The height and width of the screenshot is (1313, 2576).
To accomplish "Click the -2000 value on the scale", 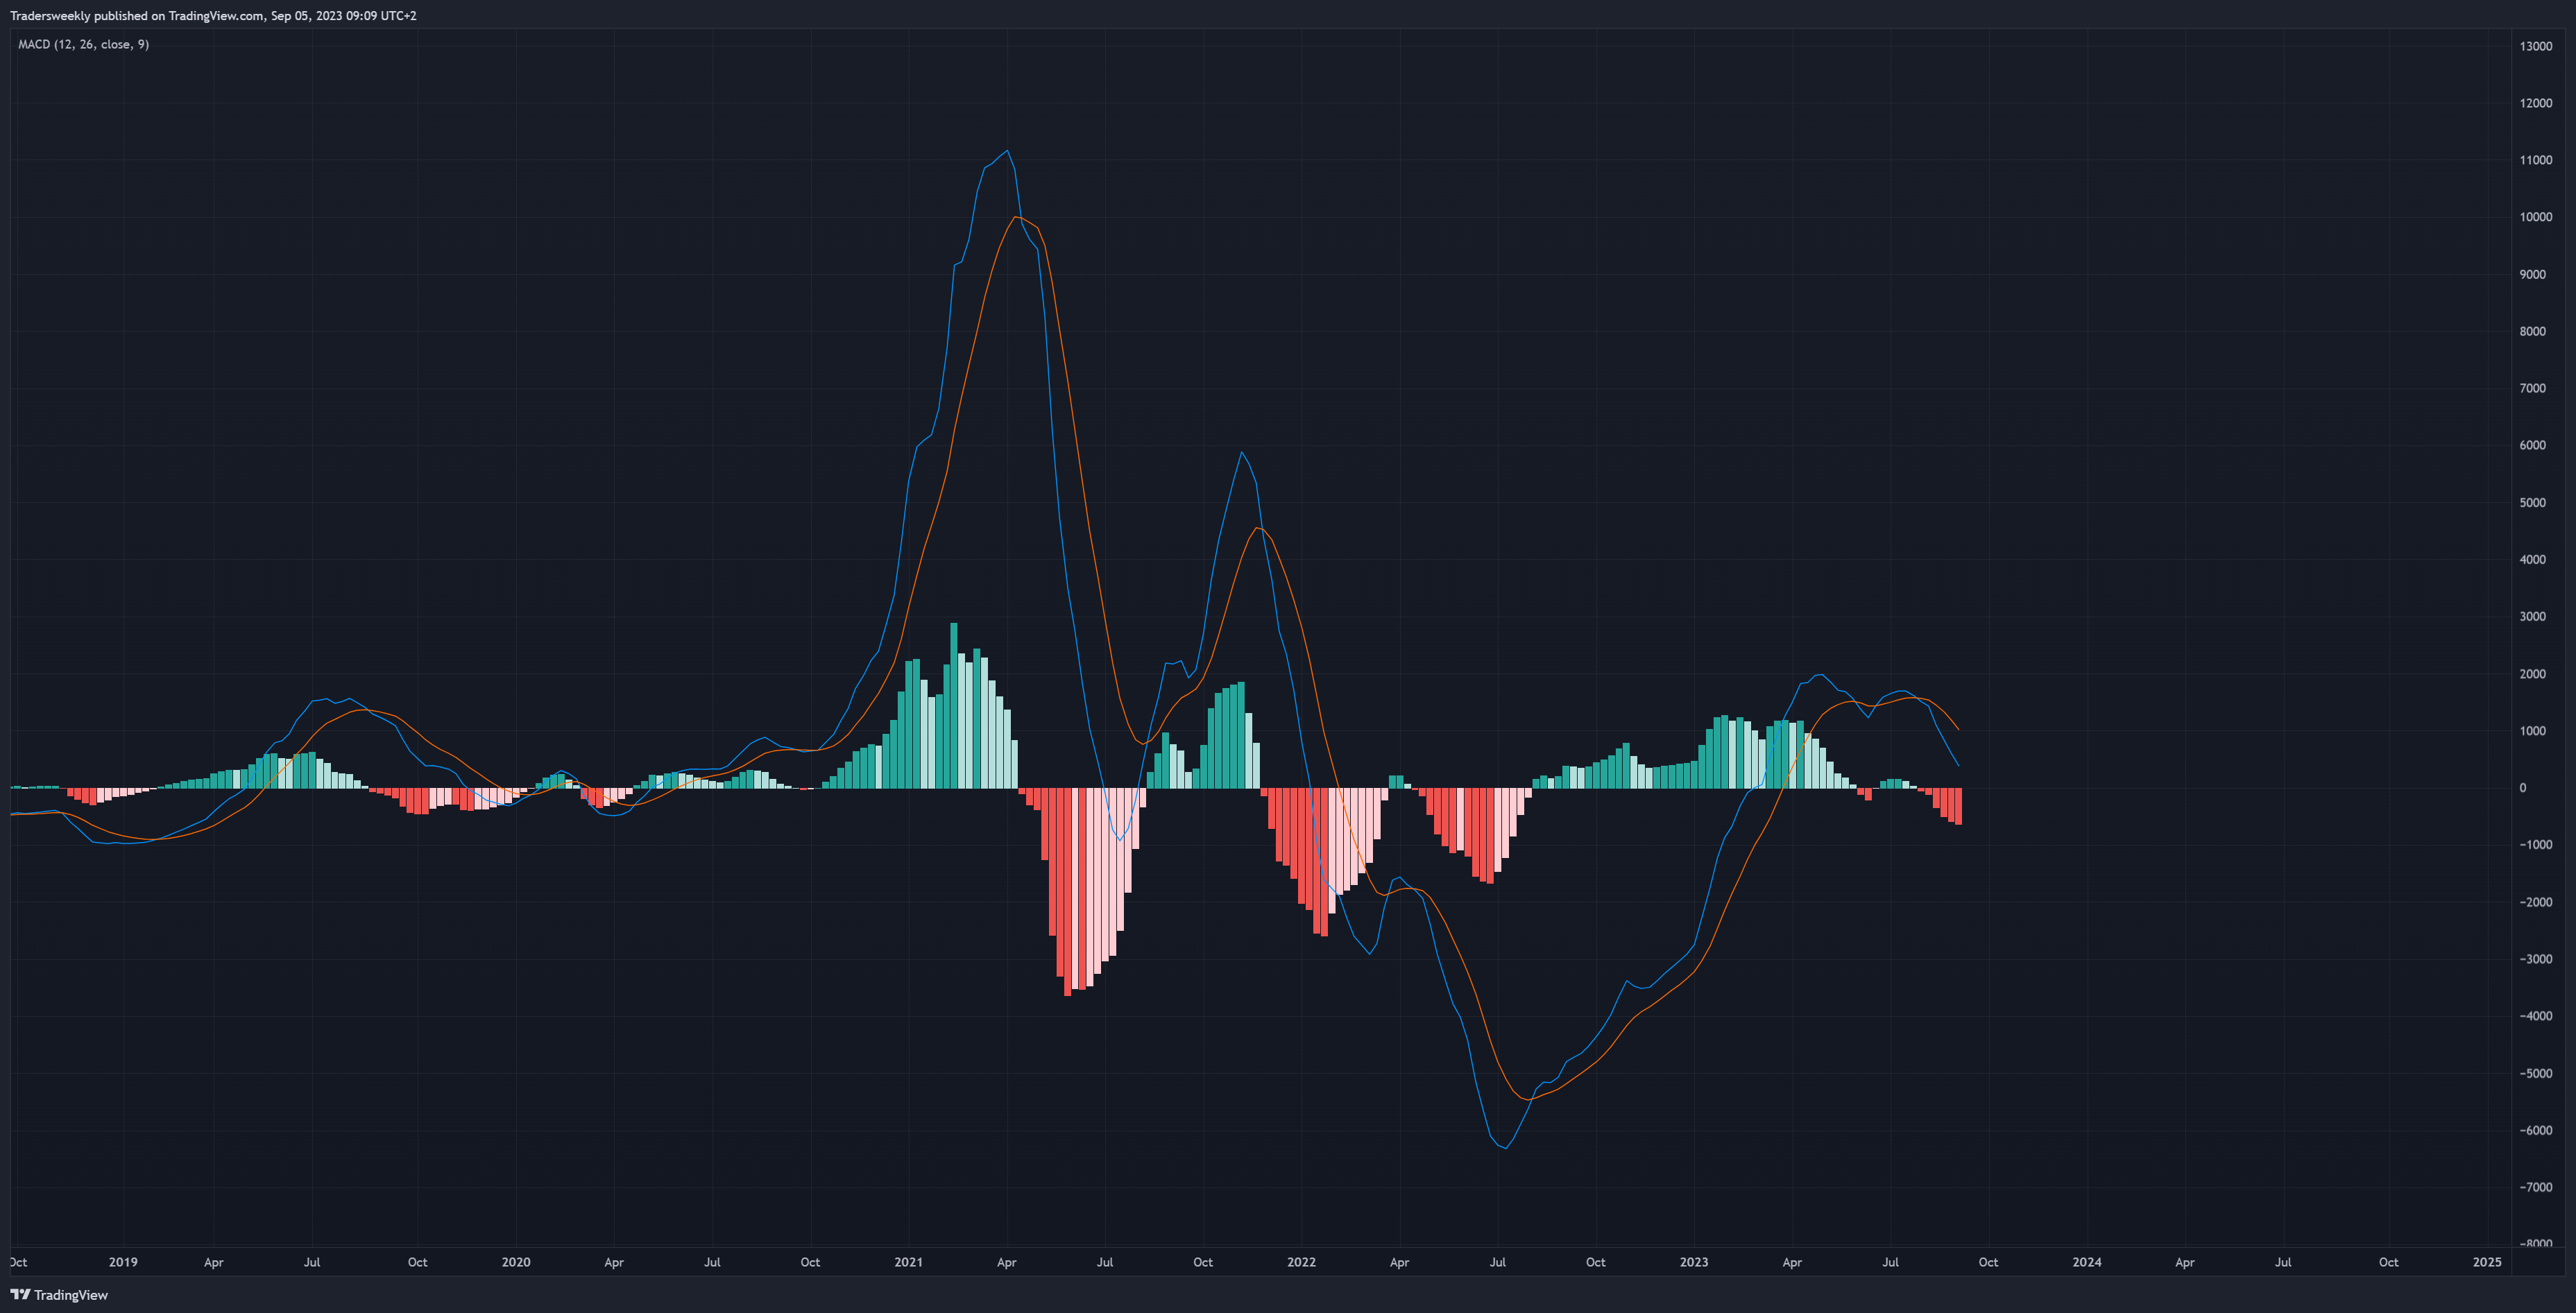I will (x=2536, y=902).
